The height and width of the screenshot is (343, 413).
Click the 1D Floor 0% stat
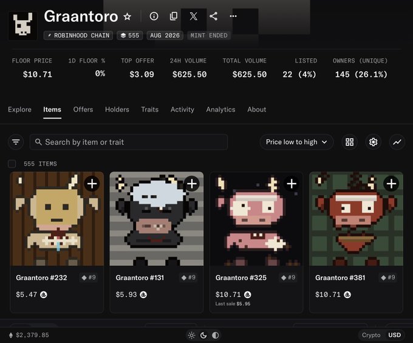pyautogui.click(x=87, y=68)
